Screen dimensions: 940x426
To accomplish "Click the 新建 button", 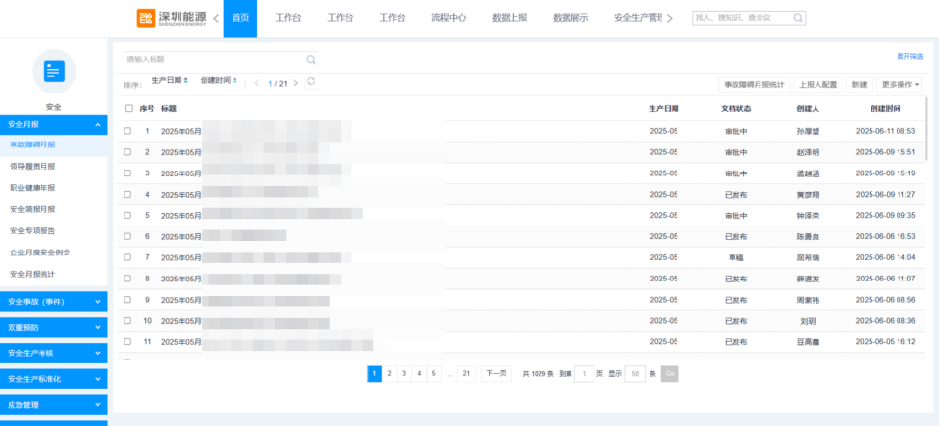I will (859, 85).
